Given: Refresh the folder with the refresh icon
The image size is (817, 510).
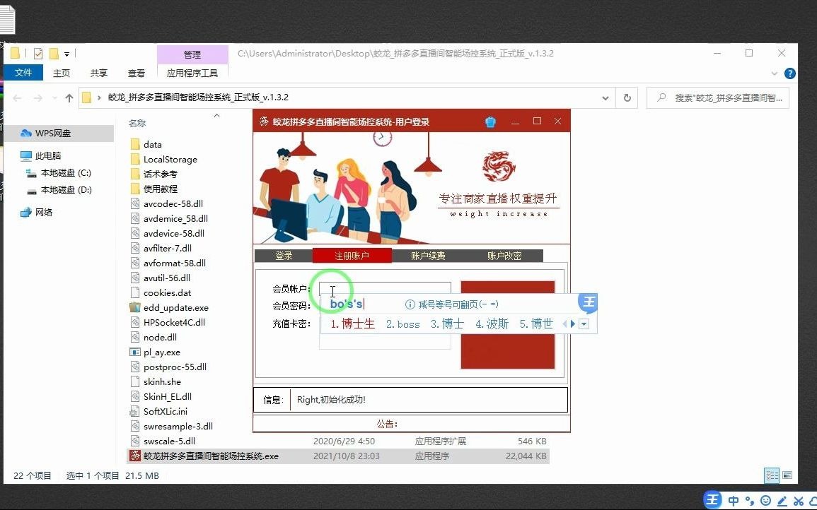Looking at the screenshot, I should point(627,98).
